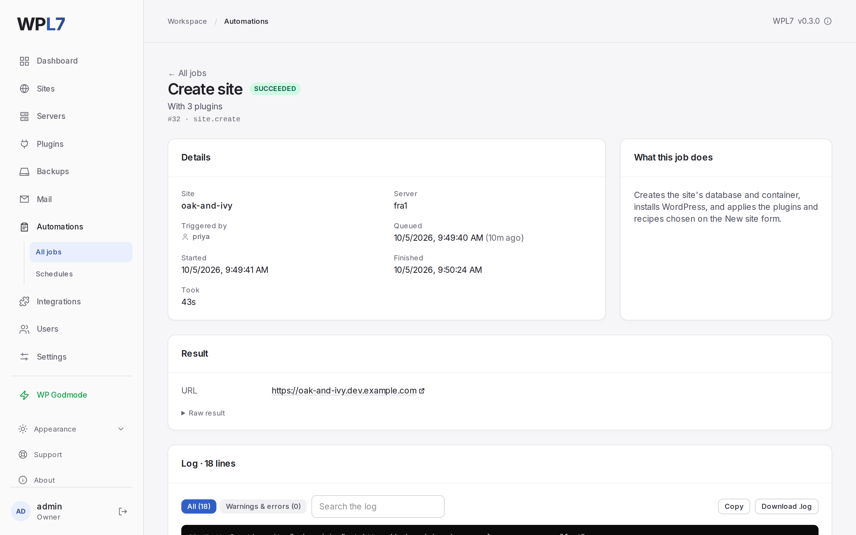
Task: Click the Plugins plug icon
Action: click(24, 144)
